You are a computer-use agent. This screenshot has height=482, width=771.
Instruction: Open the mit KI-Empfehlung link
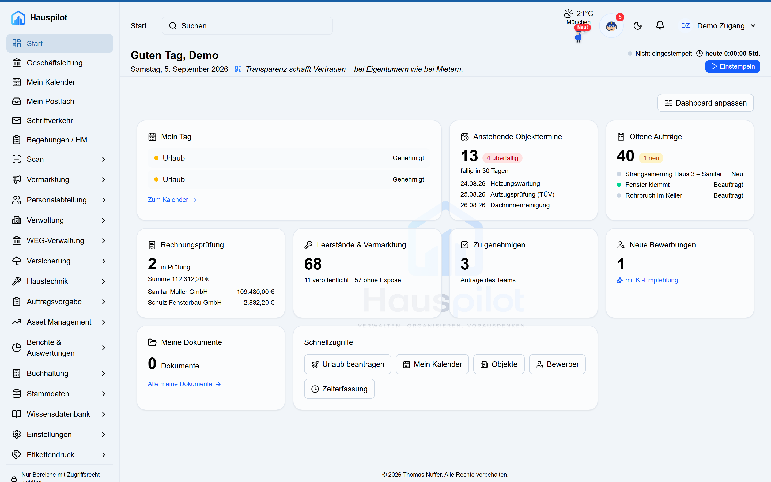[x=647, y=280]
